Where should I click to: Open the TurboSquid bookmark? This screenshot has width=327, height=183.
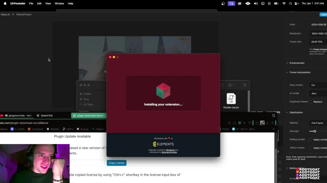pyautogui.click(x=36, y=129)
